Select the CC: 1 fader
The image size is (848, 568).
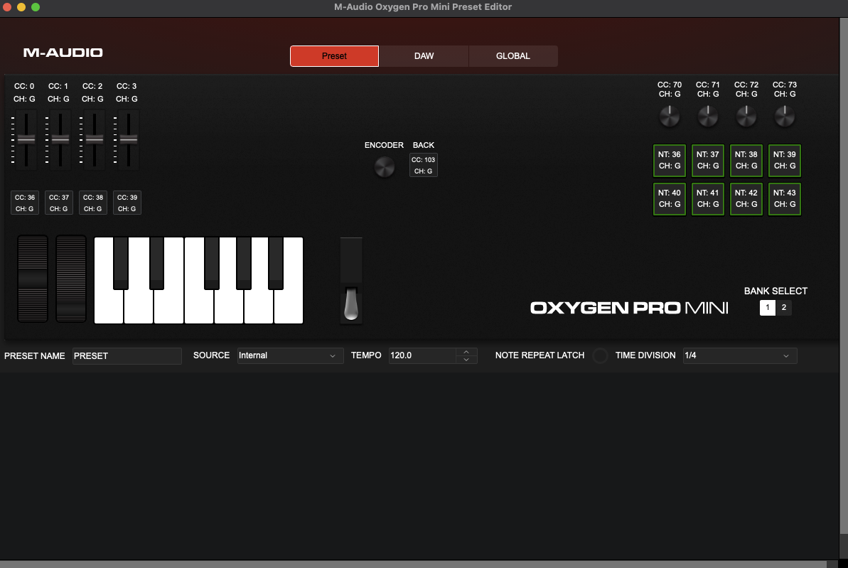(x=60, y=139)
